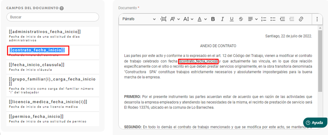Open the font color picker

point(202,19)
